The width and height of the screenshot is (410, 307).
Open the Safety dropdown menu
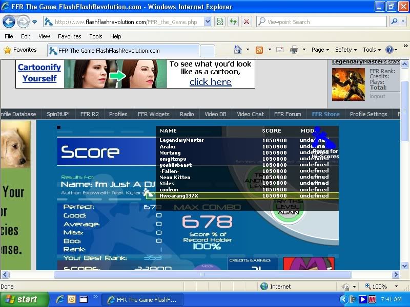[x=346, y=50]
